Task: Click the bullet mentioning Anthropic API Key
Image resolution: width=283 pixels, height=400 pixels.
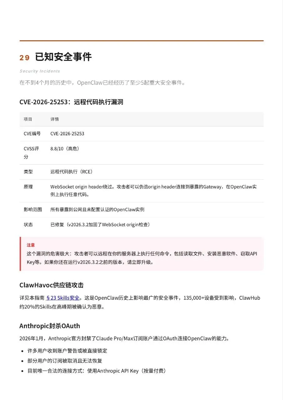Action: 97,371
